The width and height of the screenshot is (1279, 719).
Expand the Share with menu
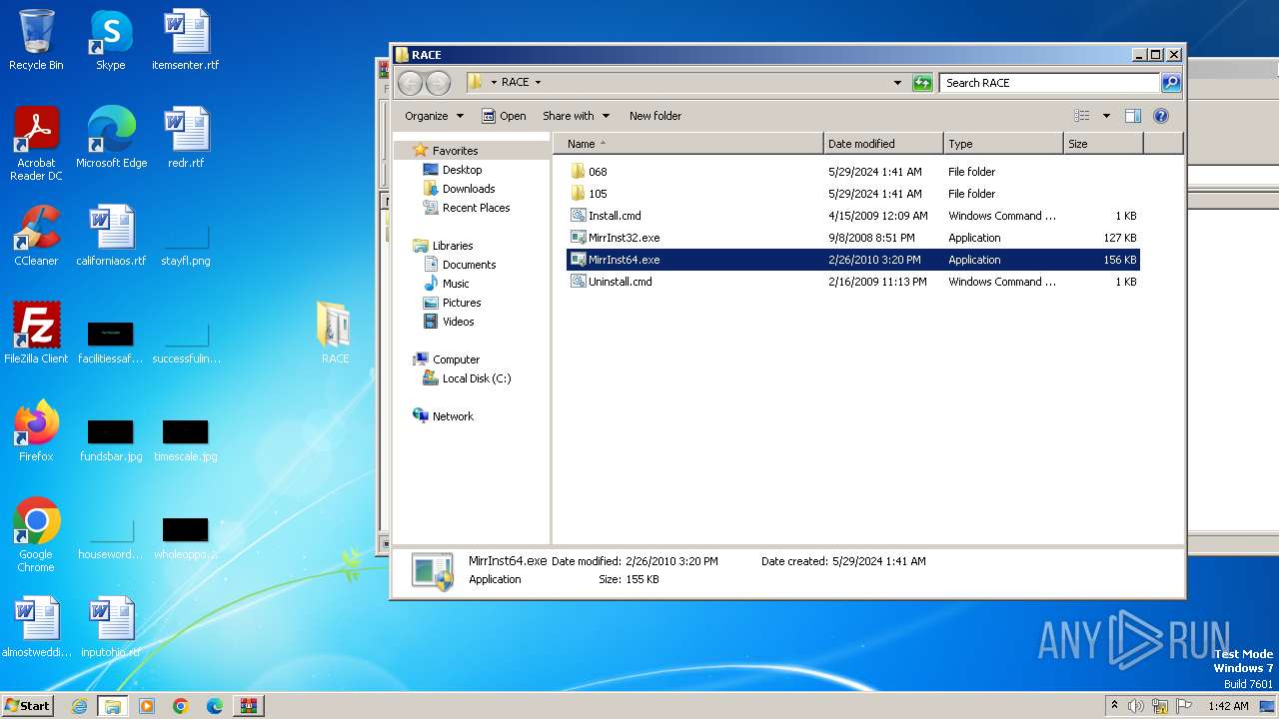576,116
